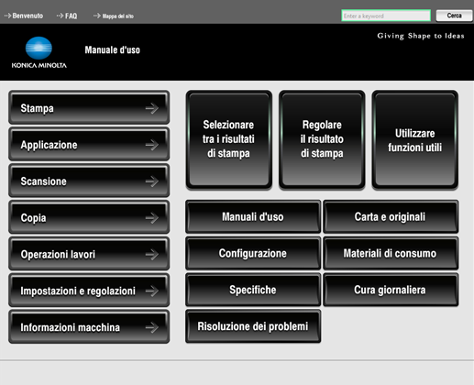Click the Manuale d'uso header title
Image resolution: width=474 pixels, height=385 pixels.
112,49
